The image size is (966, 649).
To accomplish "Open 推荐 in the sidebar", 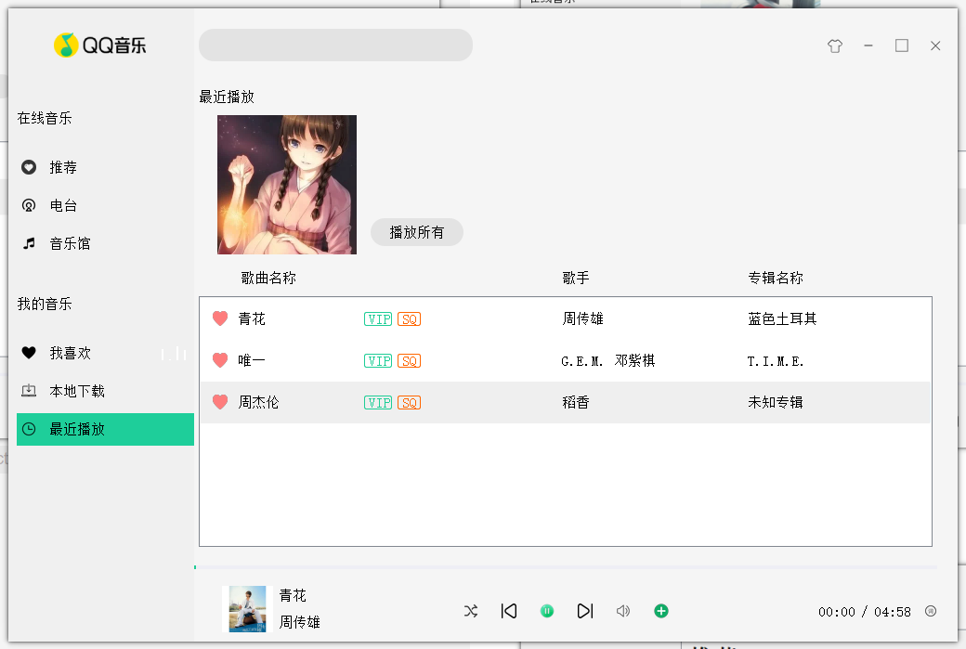I will point(105,167).
